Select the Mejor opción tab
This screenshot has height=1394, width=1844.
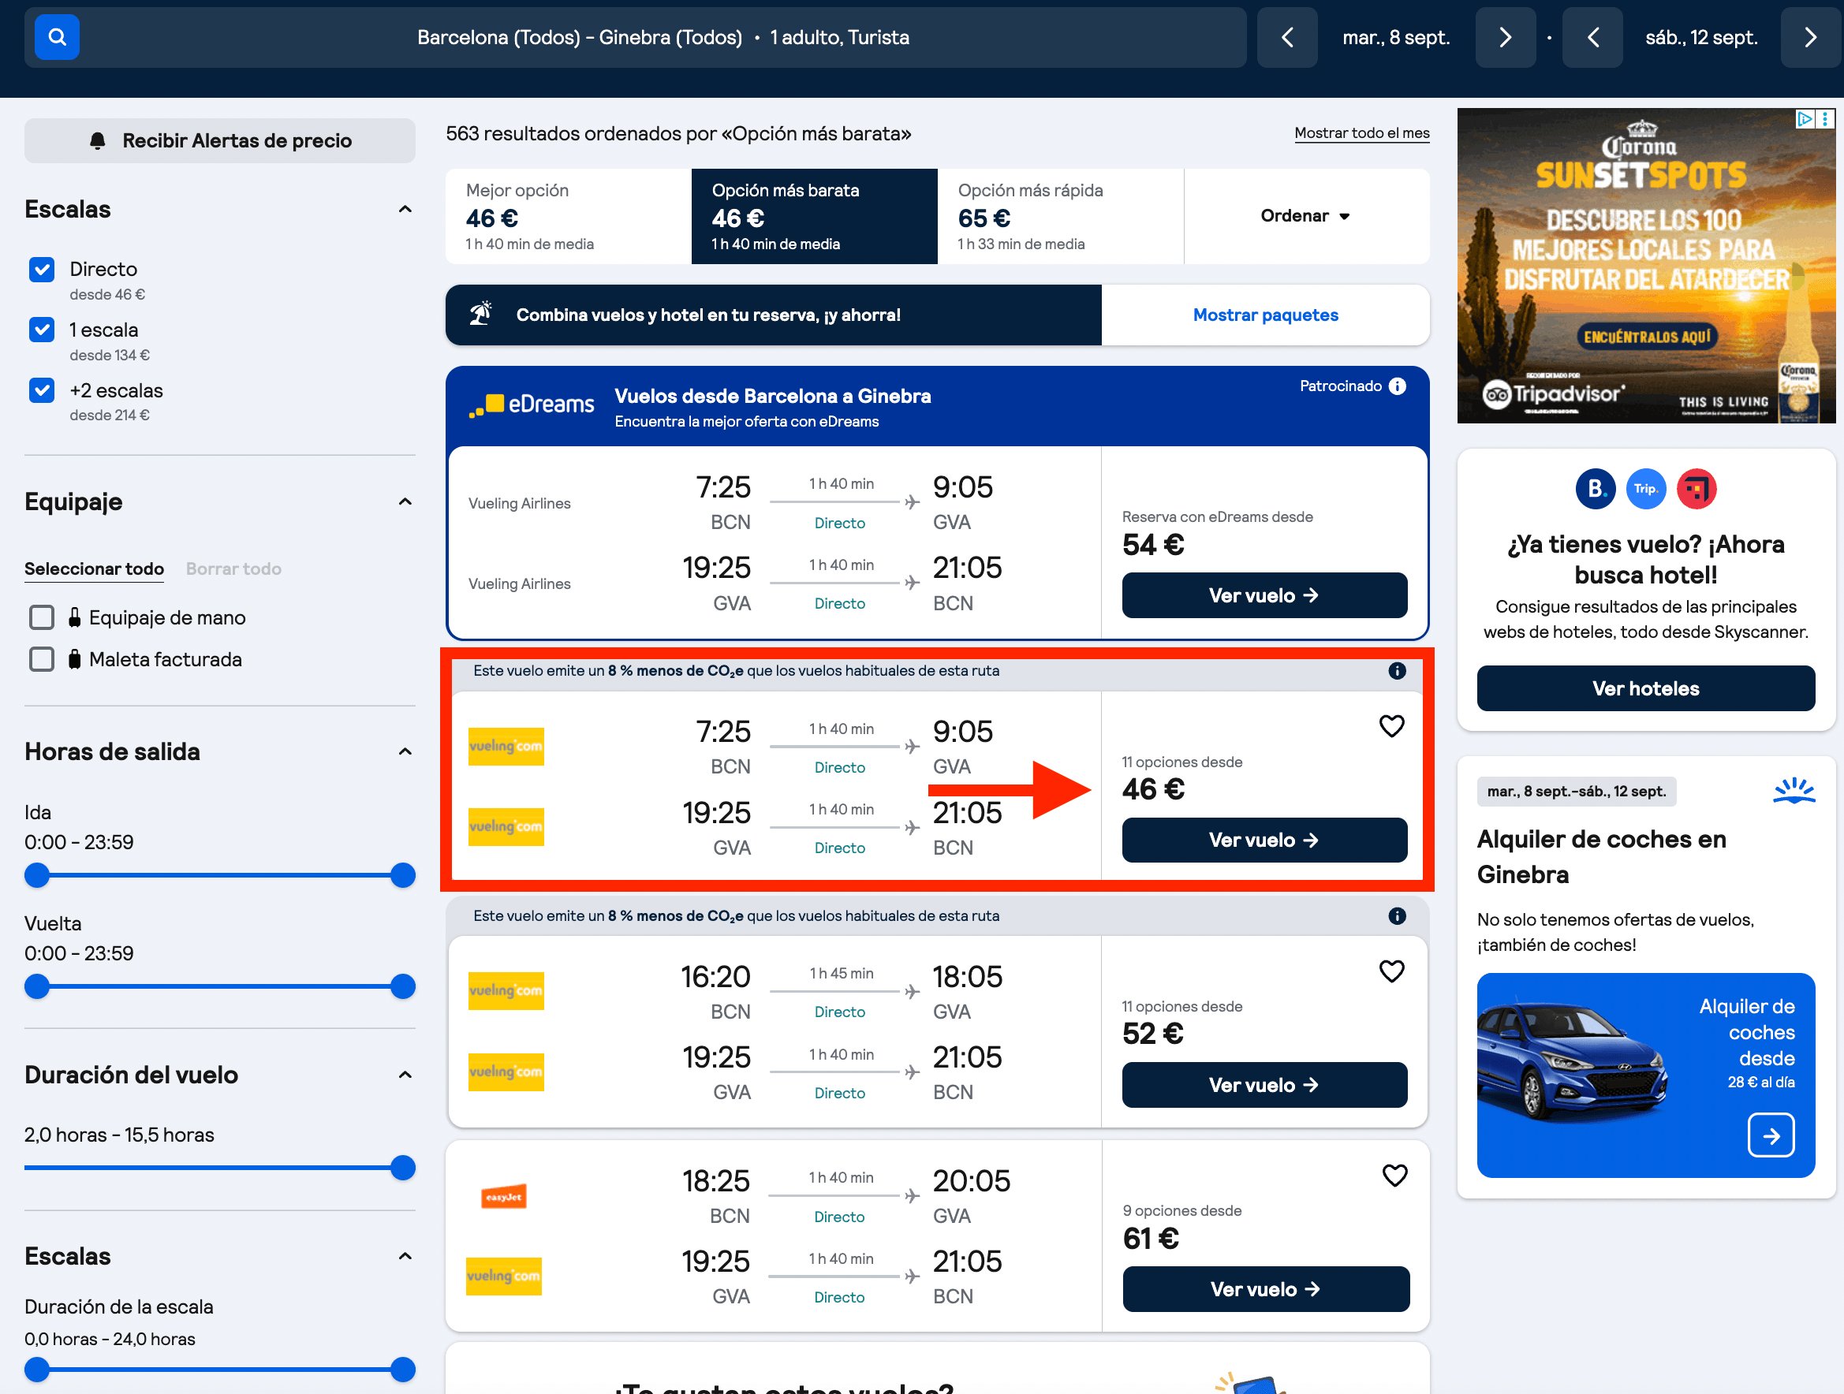(x=569, y=217)
